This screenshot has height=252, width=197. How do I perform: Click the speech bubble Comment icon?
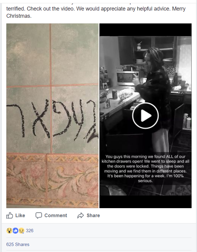point(39,215)
